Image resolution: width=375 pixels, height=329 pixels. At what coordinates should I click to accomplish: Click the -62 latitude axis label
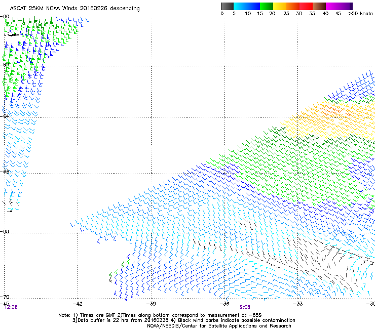5,65
